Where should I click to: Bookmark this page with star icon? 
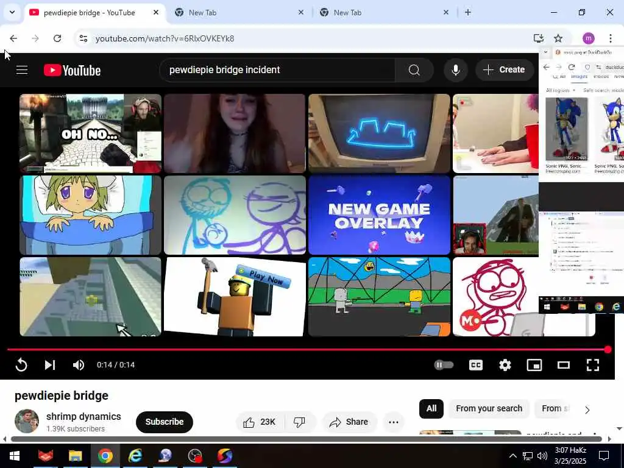pos(558,38)
